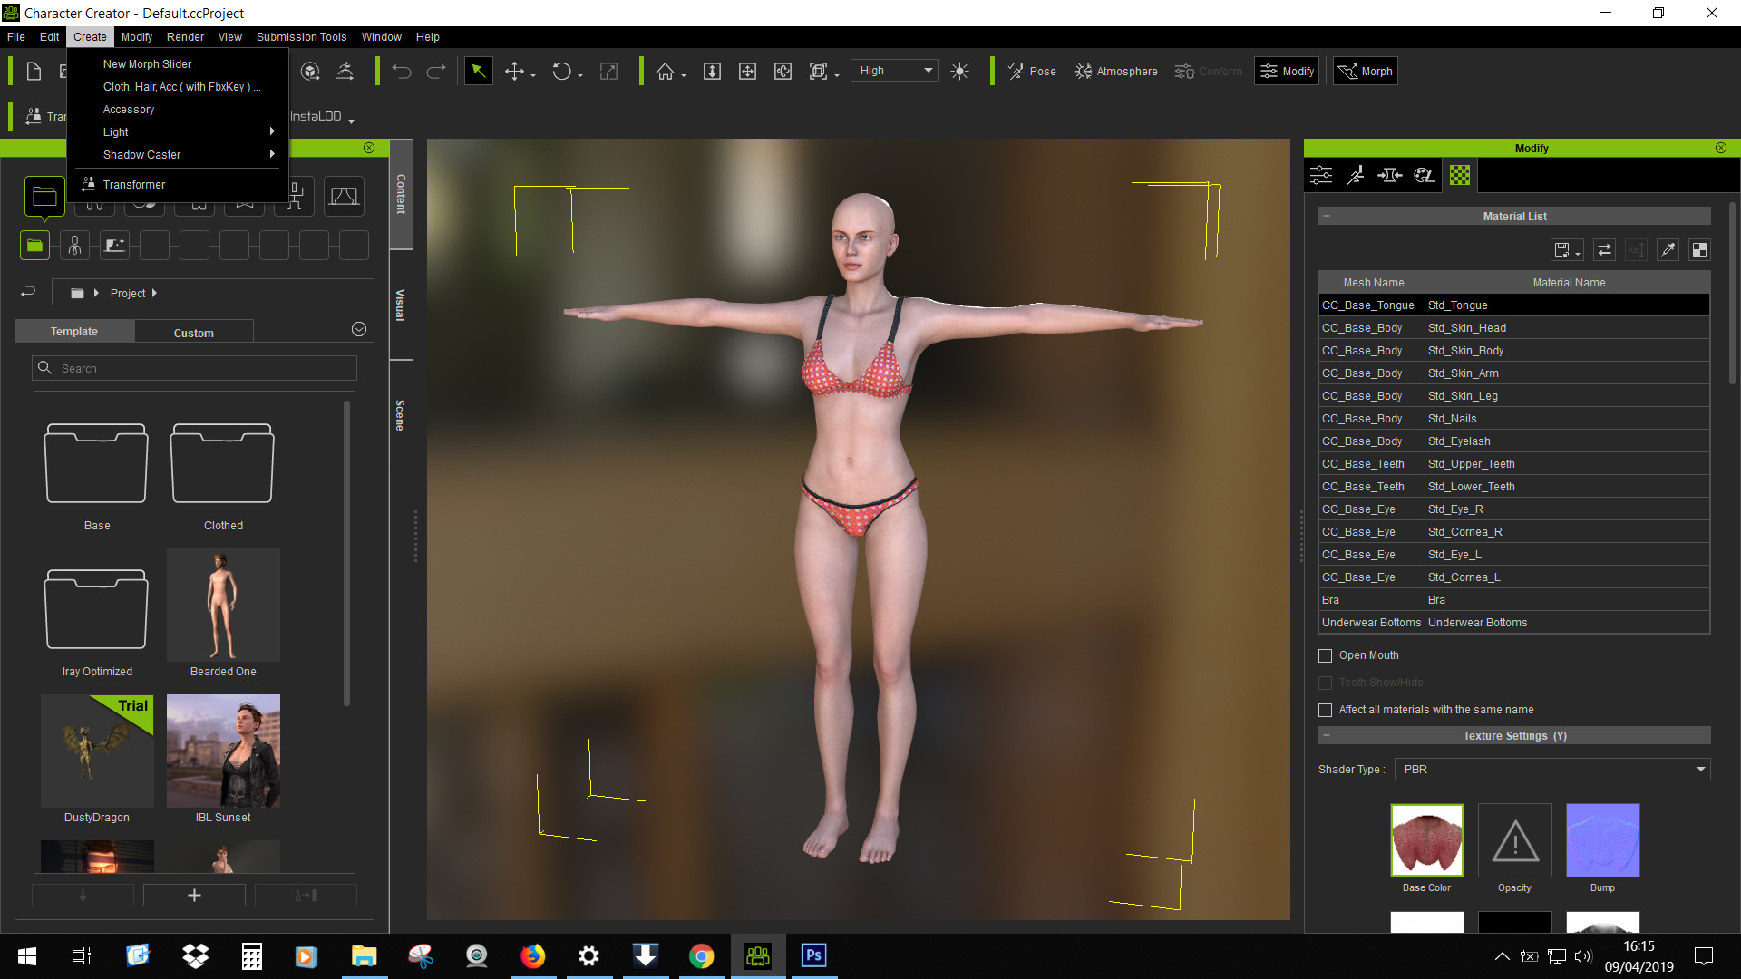Choose the Move tool crosshair icon
Image resolution: width=1741 pixels, height=979 pixels.
click(x=514, y=72)
